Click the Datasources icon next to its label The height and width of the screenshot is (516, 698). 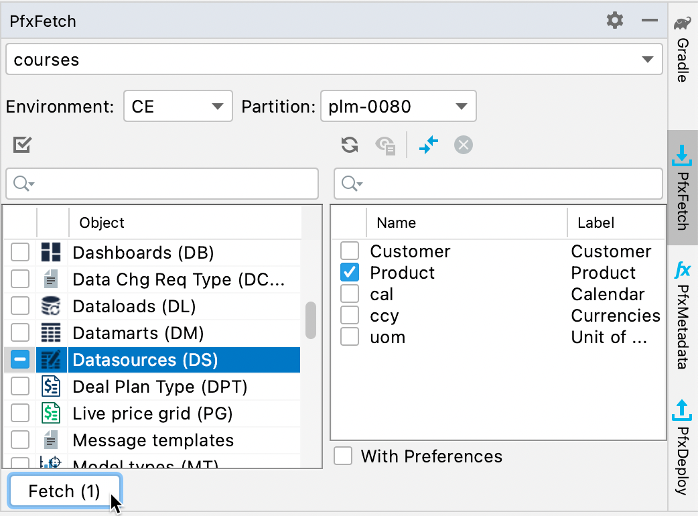[x=51, y=359]
